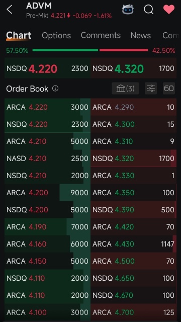
Task: Tap the green 57.50% bid ratio bar
Action: pos(65,50)
